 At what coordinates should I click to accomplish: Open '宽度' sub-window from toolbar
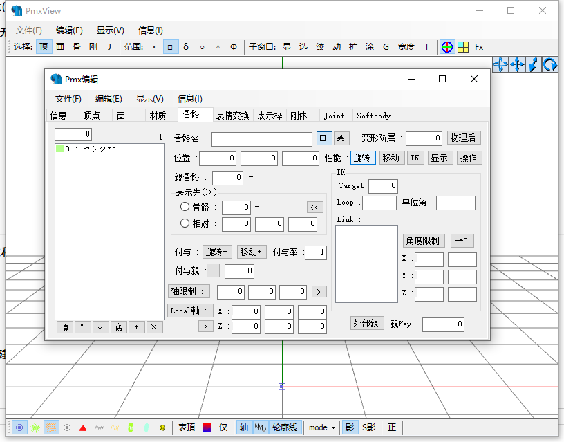coord(406,47)
